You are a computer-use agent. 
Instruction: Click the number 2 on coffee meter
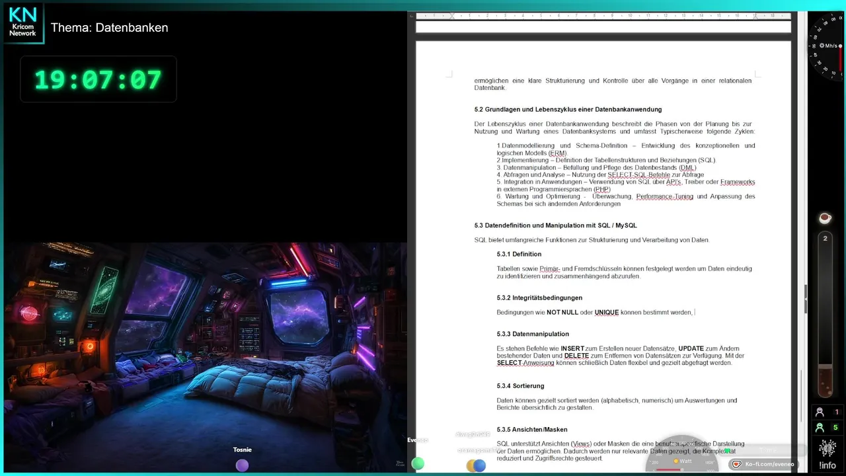point(825,238)
